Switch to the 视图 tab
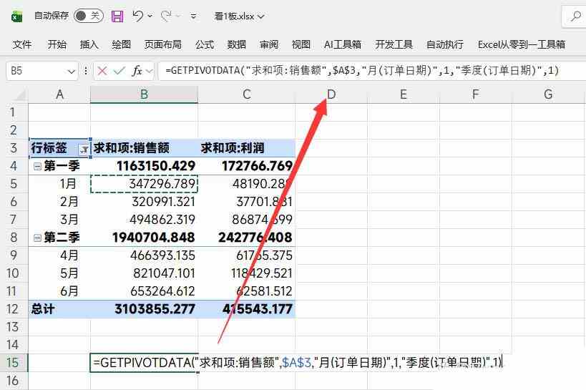 point(301,44)
